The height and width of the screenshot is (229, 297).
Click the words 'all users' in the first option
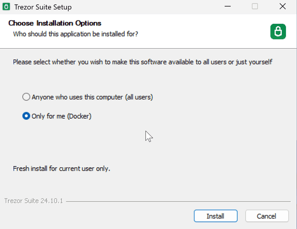(139, 97)
